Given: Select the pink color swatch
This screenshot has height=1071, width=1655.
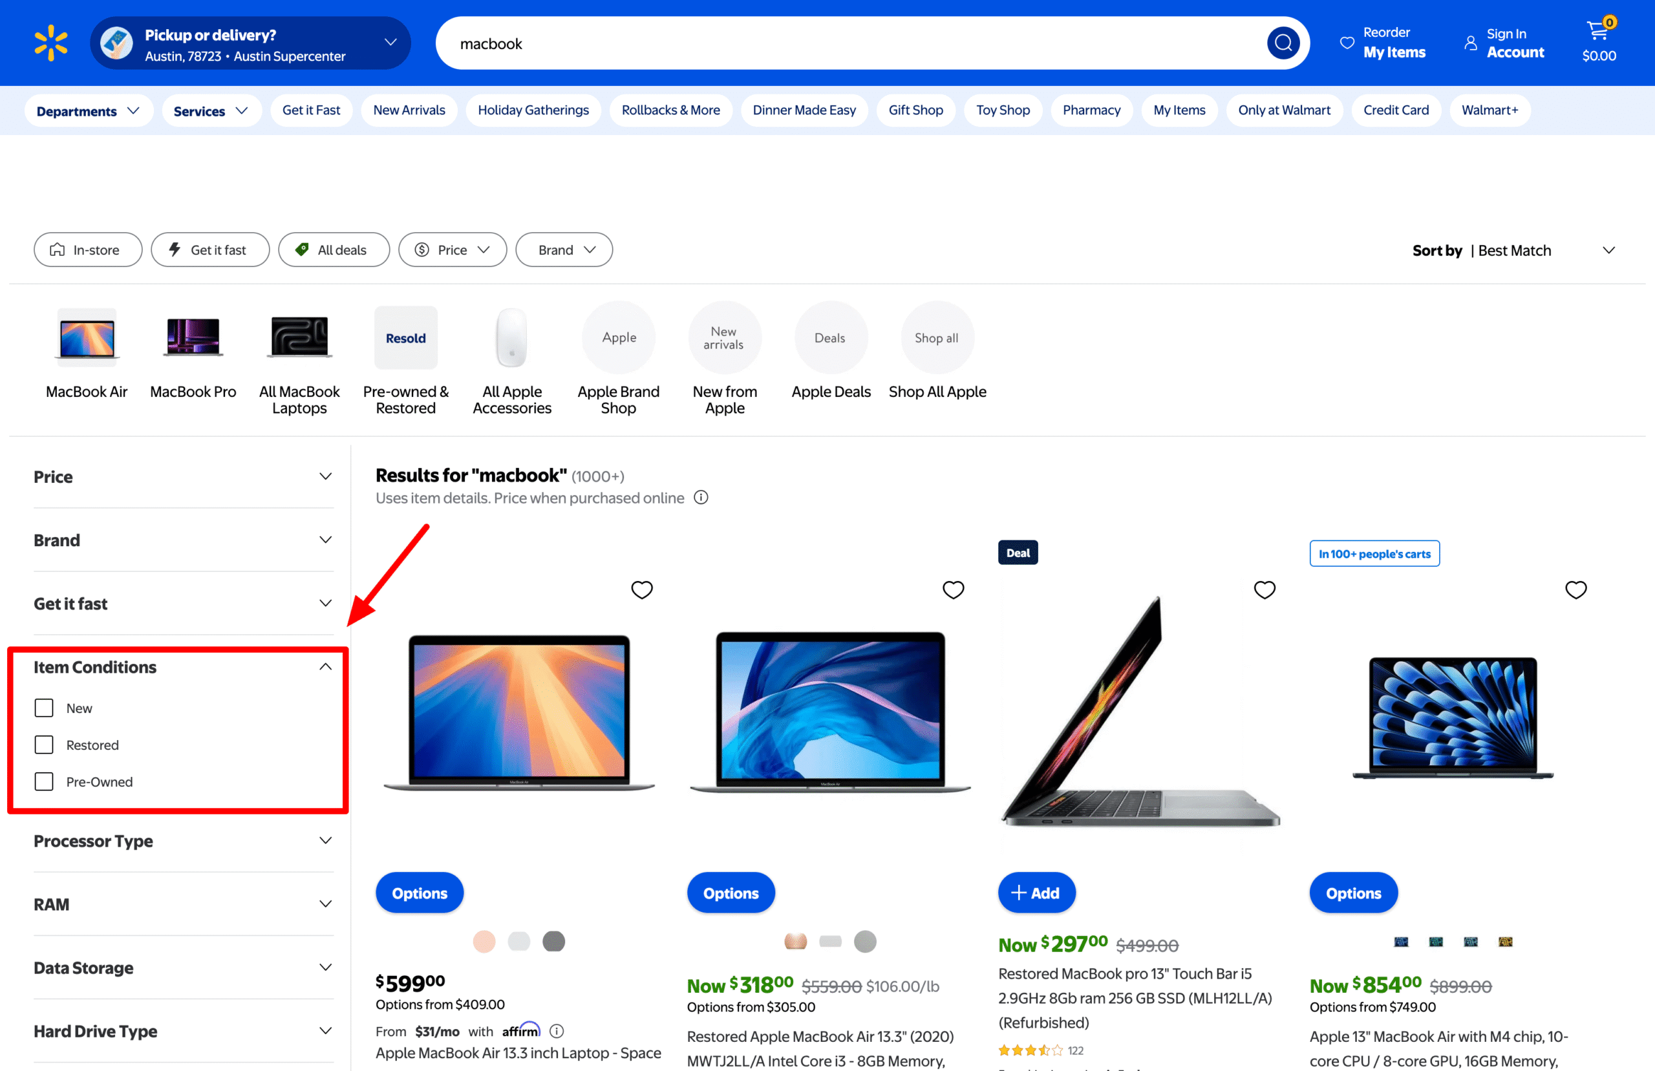Looking at the screenshot, I should [x=484, y=942].
